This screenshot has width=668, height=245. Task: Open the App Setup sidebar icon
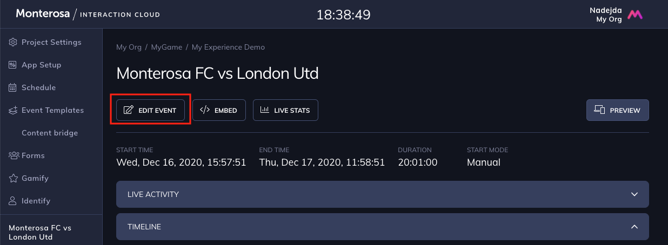click(13, 65)
